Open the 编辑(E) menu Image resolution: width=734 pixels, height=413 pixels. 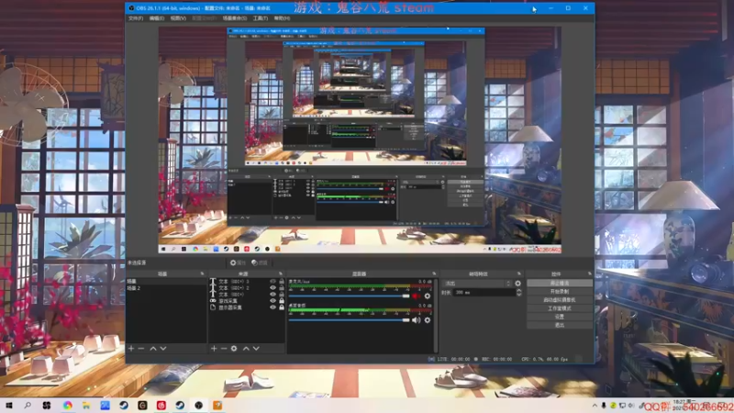(157, 18)
